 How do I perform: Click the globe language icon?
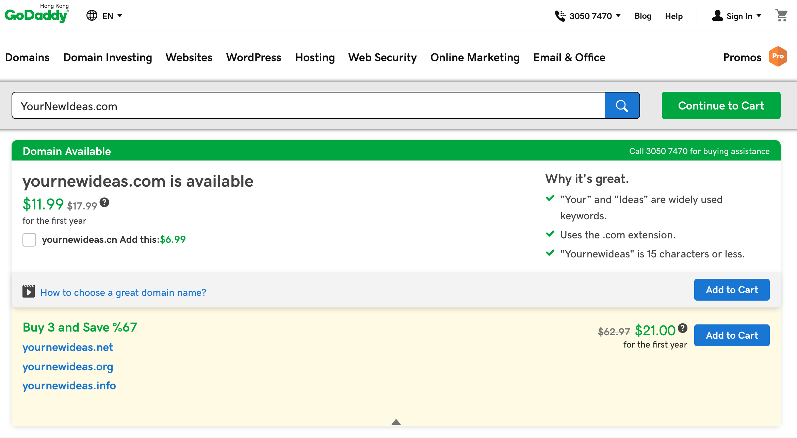point(92,16)
